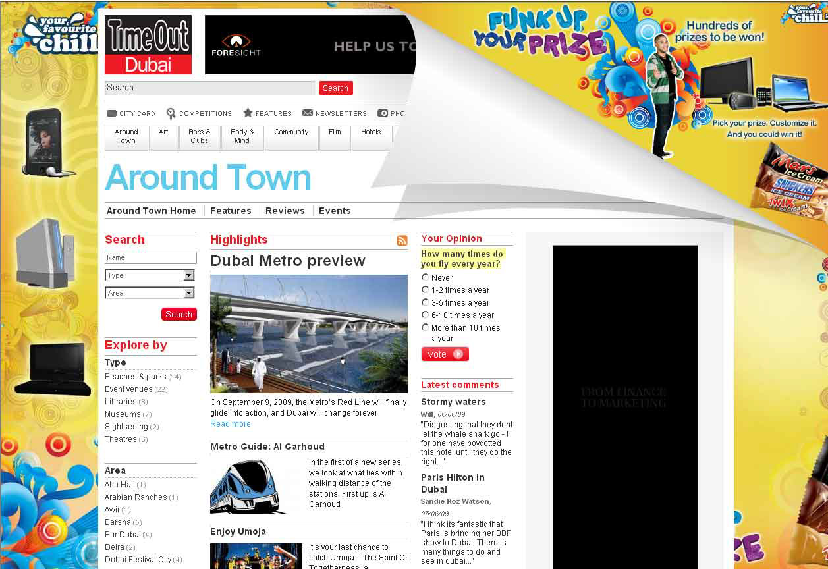
Task: Open the Around Town category tab
Action: (126, 138)
